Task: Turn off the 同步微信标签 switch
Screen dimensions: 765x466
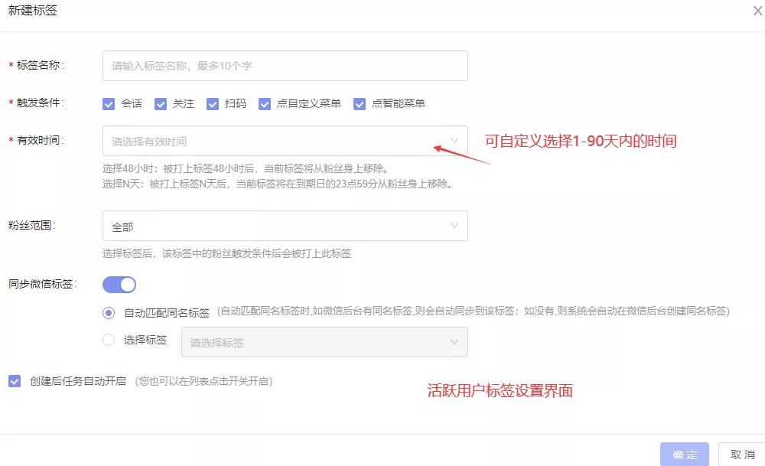Action: click(119, 283)
